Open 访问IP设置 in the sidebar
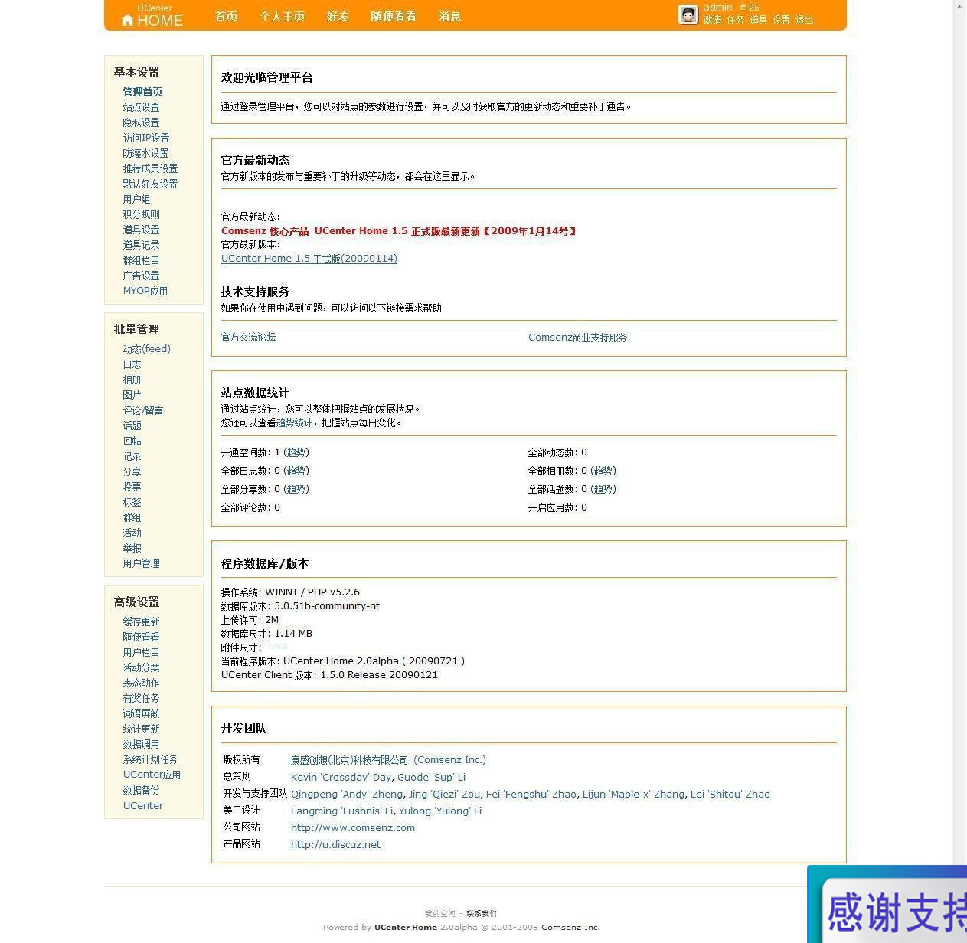 146,138
